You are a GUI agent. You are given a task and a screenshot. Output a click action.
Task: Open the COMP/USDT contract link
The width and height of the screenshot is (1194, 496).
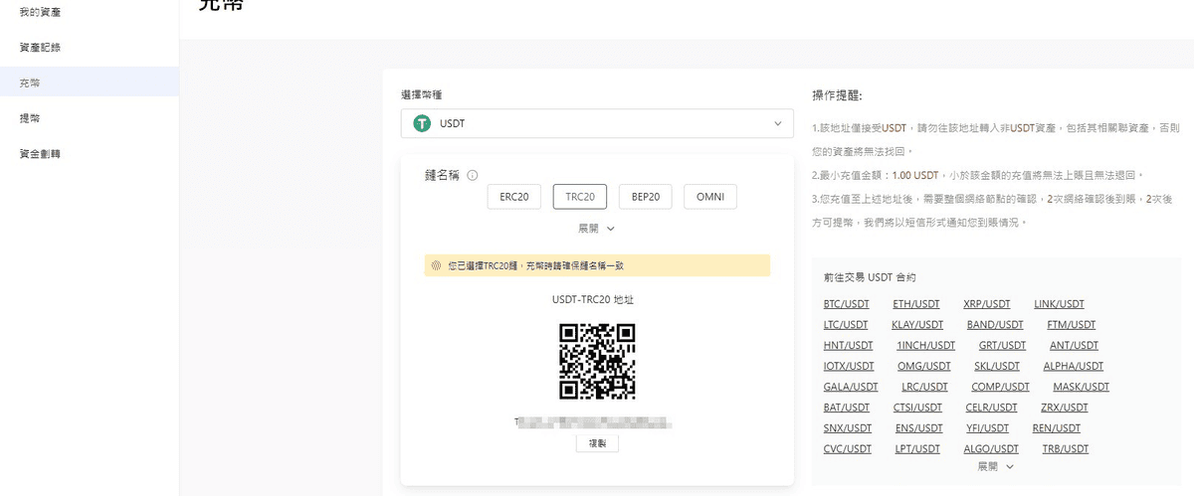[x=1000, y=388]
